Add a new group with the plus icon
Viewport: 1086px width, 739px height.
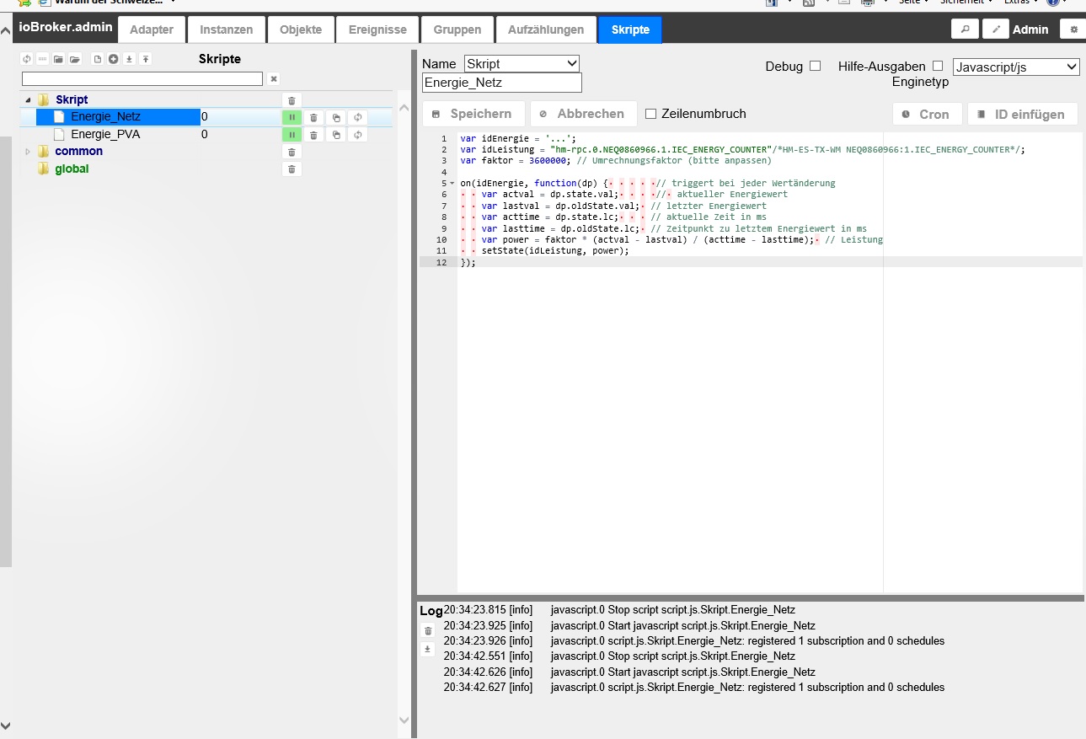click(113, 59)
